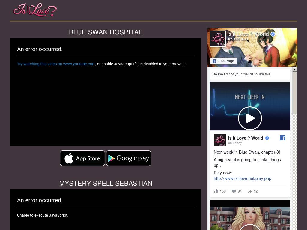This screenshot has width=307, height=230.
Task: Open the App Store download badge
Action: pyautogui.click(x=82, y=158)
